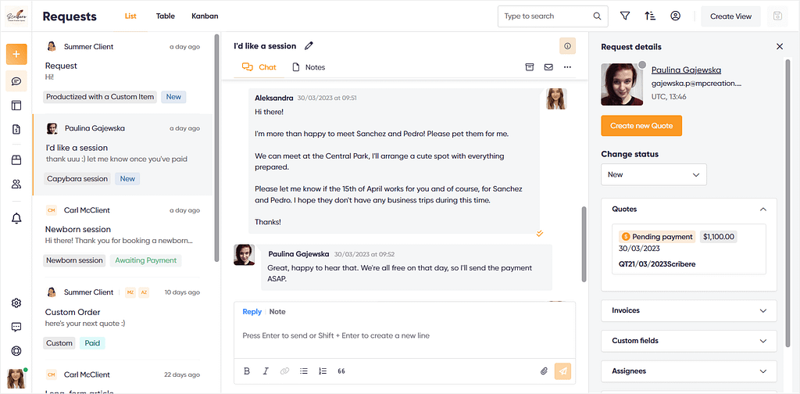The height and width of the screenshot is (394, 800).
Task: Insert link in reply editor
Action: tap(284, 371)
